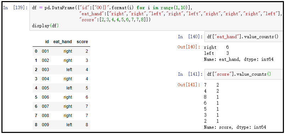Click the "right 6" line in Out[140]
The image size is (285, 134).
pos(216,47)
